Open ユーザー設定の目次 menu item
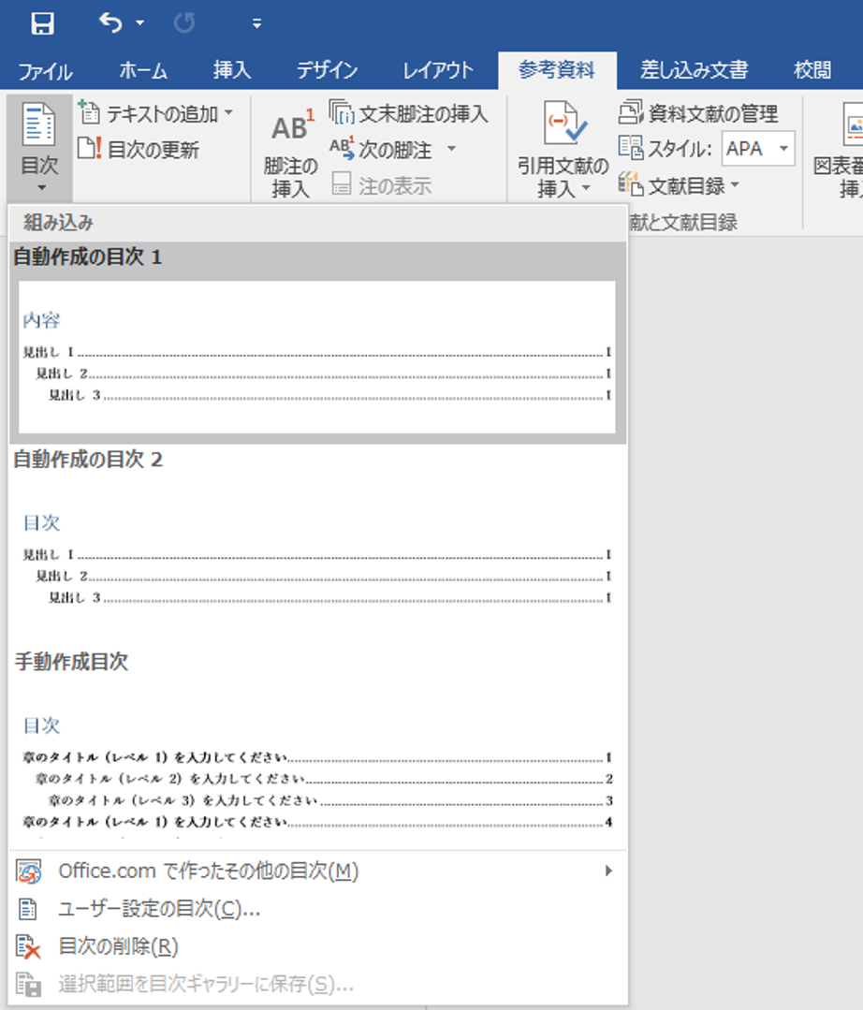The height and width of the screenshot is (1010, 863). [159, 909]
